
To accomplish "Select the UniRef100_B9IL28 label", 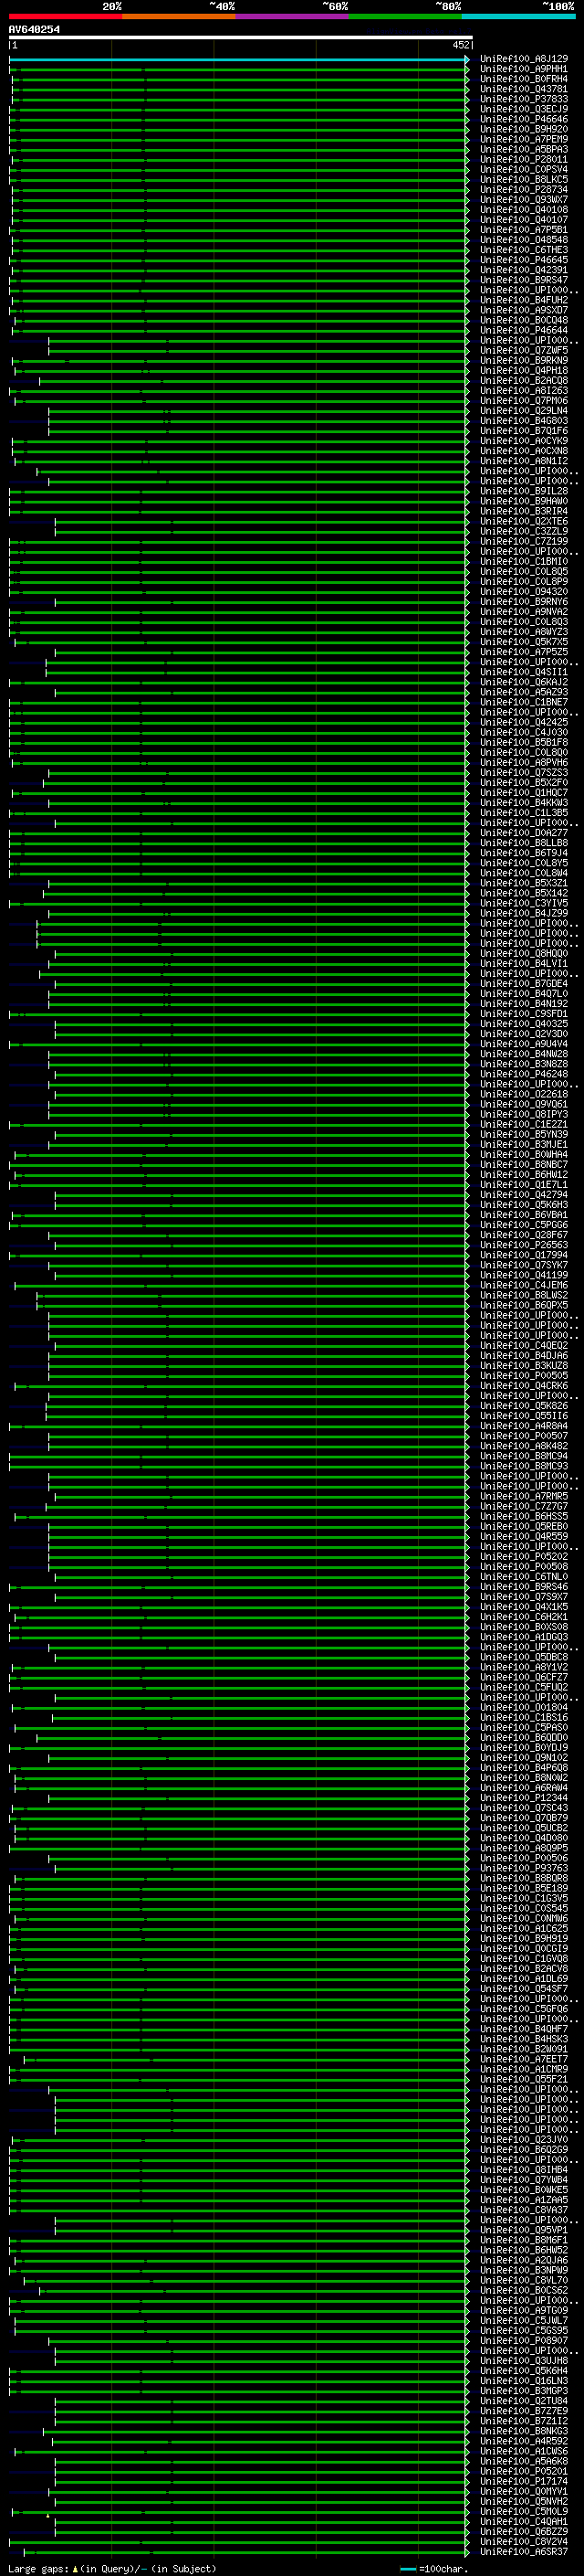I will coord(523,491).
